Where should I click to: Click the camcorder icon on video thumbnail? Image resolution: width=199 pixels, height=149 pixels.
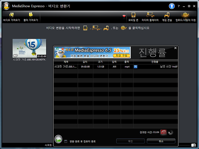(x=15, y=56)
